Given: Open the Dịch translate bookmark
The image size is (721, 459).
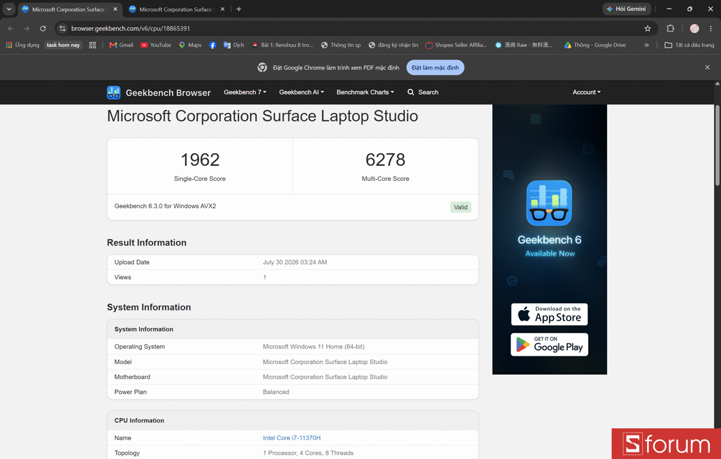Looking at the screenshot, I should tap(234, 45).
